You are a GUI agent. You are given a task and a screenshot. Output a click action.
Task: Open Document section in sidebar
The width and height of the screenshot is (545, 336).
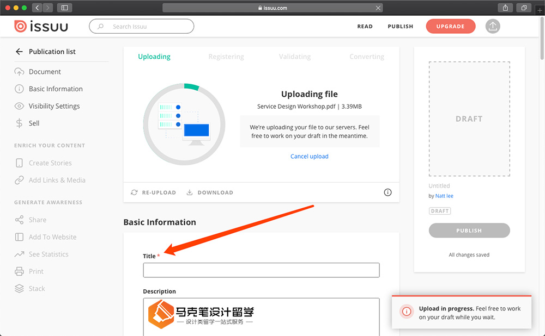(45, 72)
